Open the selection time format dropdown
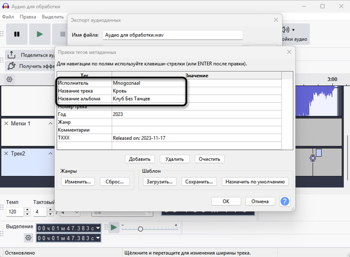The height and width of the screenshot is (257, 350). click(98, 228)
